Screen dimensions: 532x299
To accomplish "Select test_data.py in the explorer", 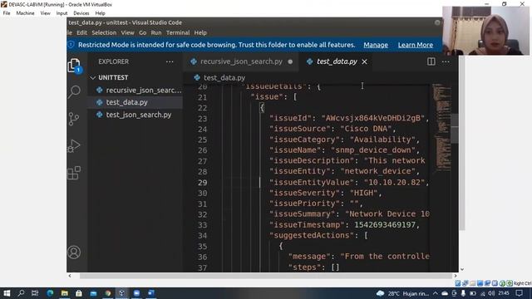I will 135,102.
